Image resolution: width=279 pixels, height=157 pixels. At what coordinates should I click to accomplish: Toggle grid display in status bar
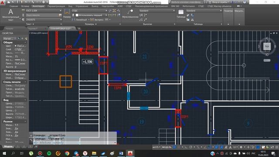pos(175,147)
